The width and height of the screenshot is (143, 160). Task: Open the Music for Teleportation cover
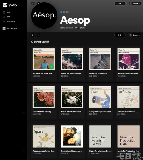(x=72, y=59)
